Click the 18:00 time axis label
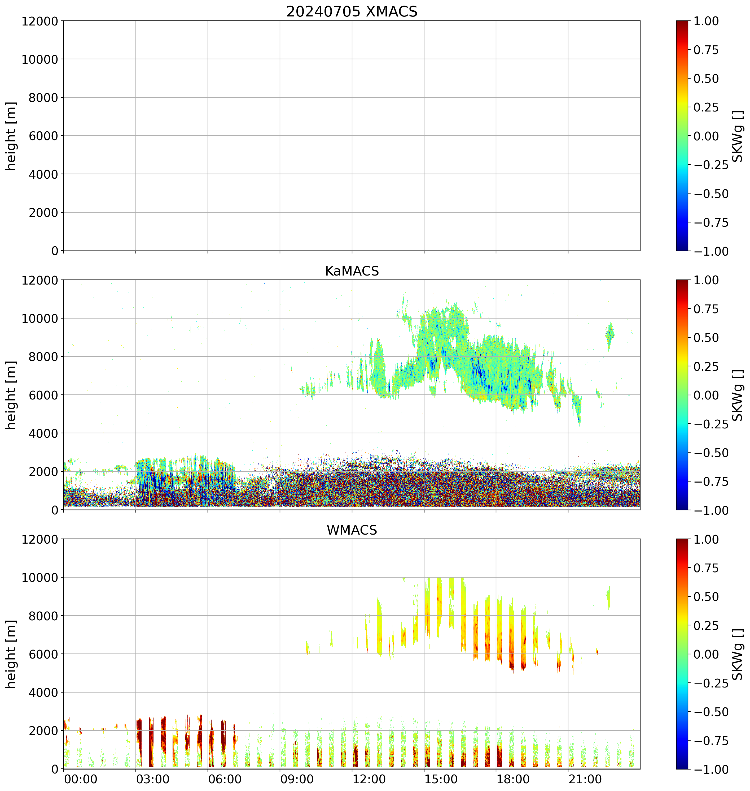Viewport: 750px width, 791px height. (513, 779)
